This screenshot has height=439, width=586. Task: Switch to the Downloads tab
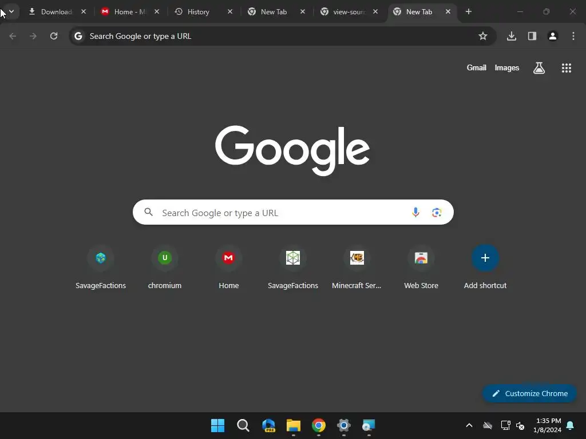[57, 11]
